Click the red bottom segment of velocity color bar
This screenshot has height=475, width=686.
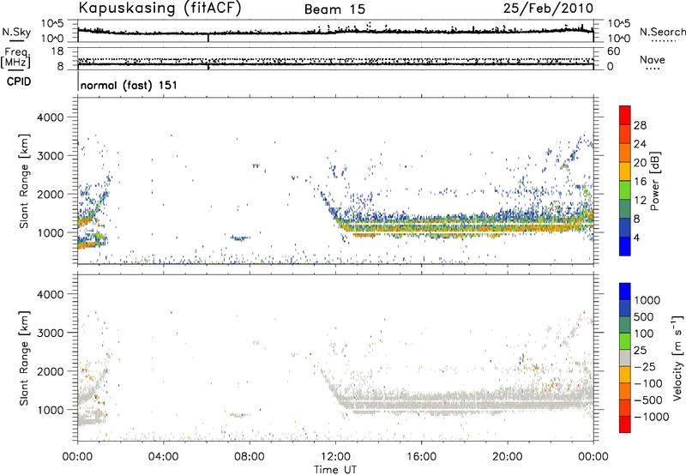(x=625, y=424)
